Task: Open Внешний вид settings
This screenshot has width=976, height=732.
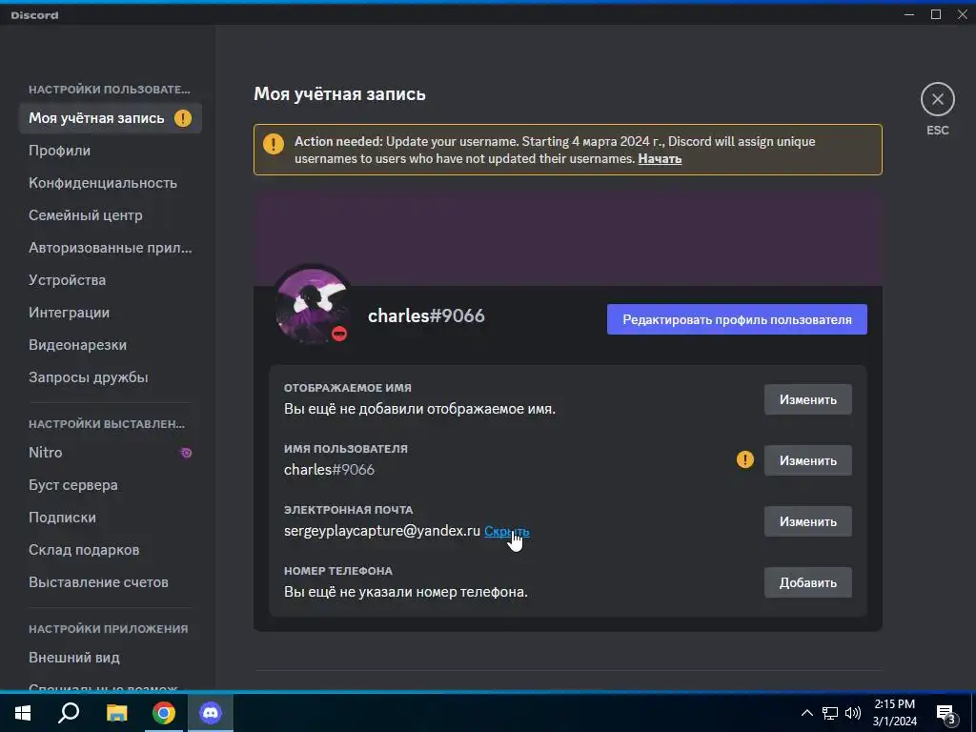Action: 111,658
